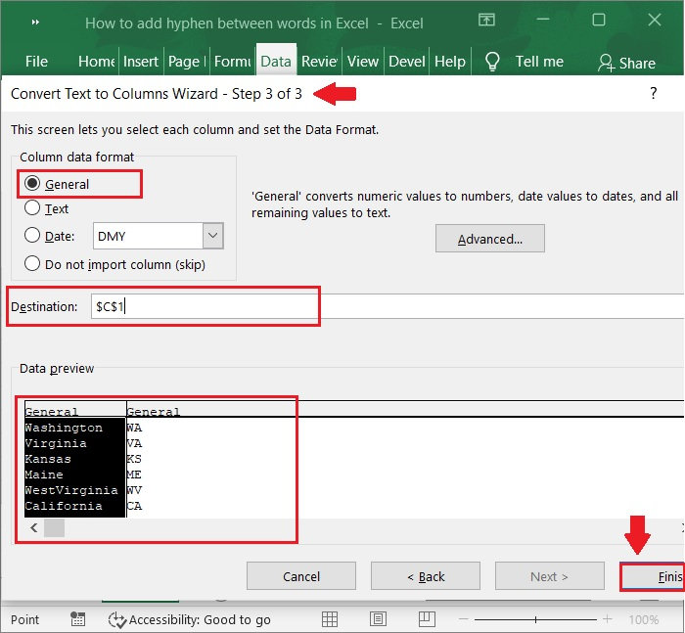Switch to Normal view icon
The width and height of the screenshot is (685, 633).
coord(330,619)
